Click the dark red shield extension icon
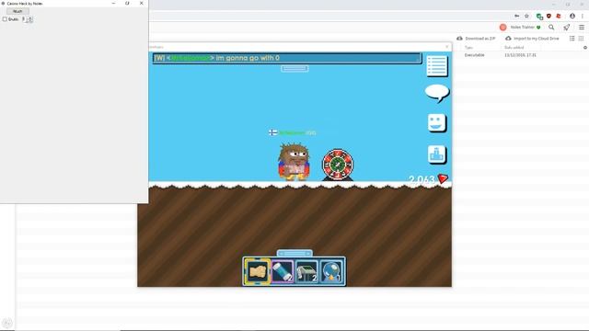 (x=549, y=17)
